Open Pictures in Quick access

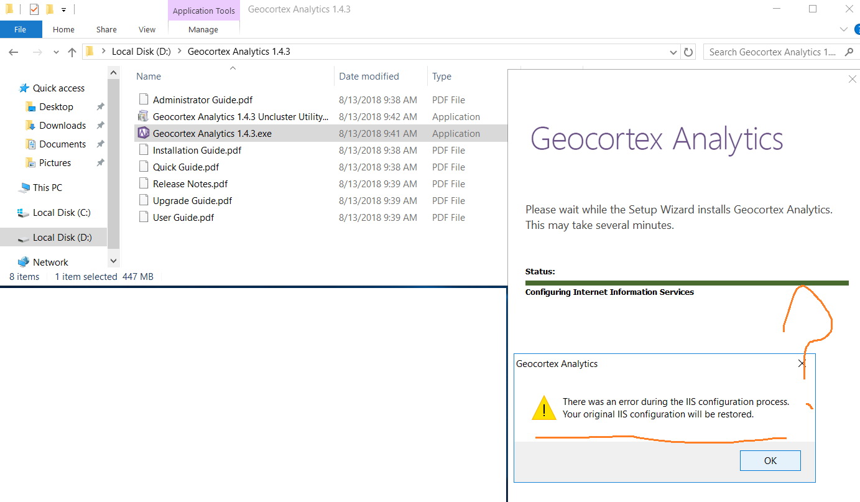pos(55,163)
